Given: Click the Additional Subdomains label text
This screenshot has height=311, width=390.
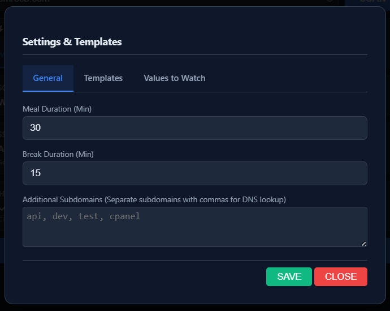Looking at the screenshot, I should coord(154,199).
